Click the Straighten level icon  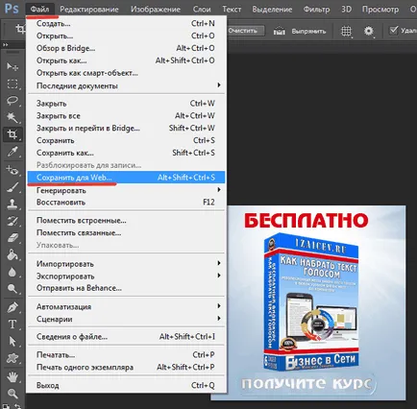coord(279,31)
